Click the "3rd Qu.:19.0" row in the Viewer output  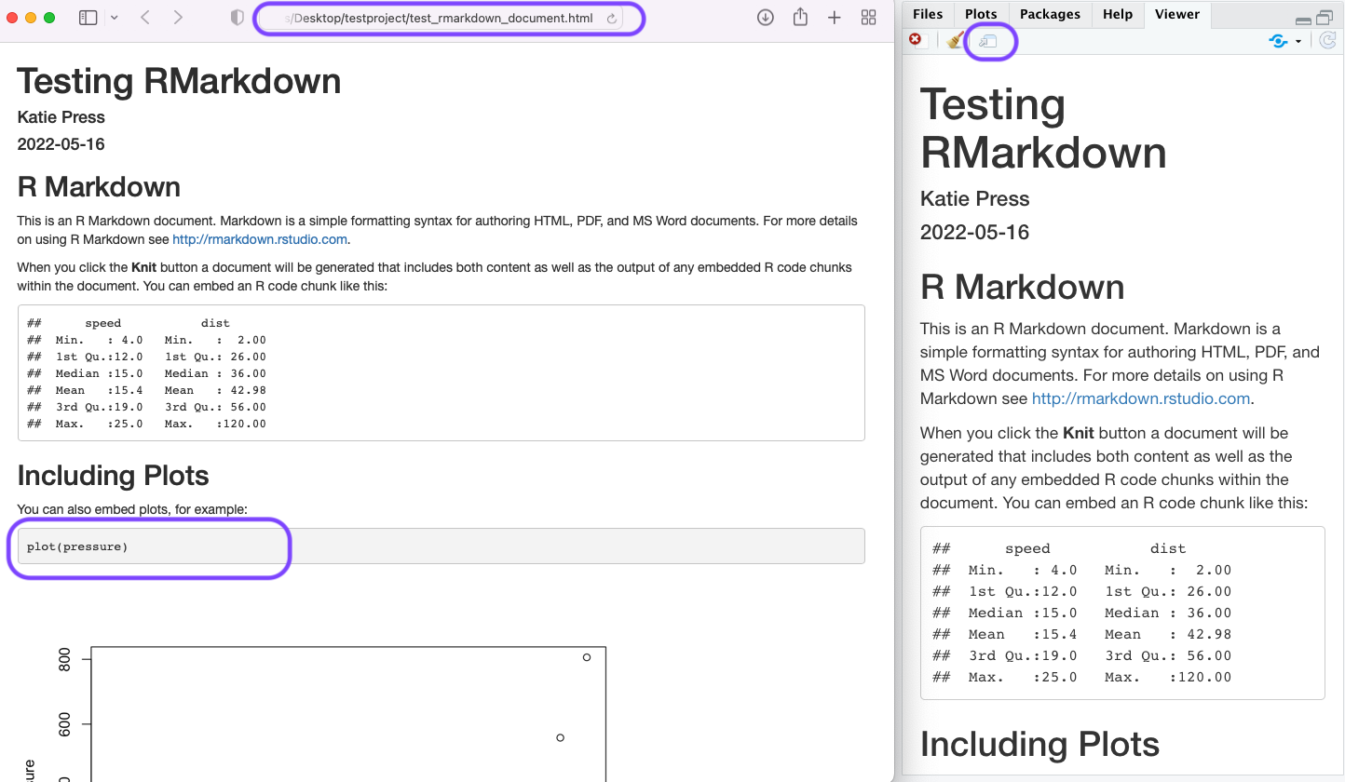click(x=1082, y=655)
